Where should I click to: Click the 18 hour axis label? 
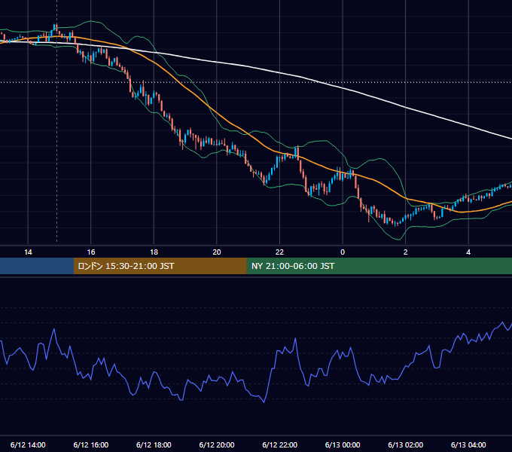tap(154, 252)
